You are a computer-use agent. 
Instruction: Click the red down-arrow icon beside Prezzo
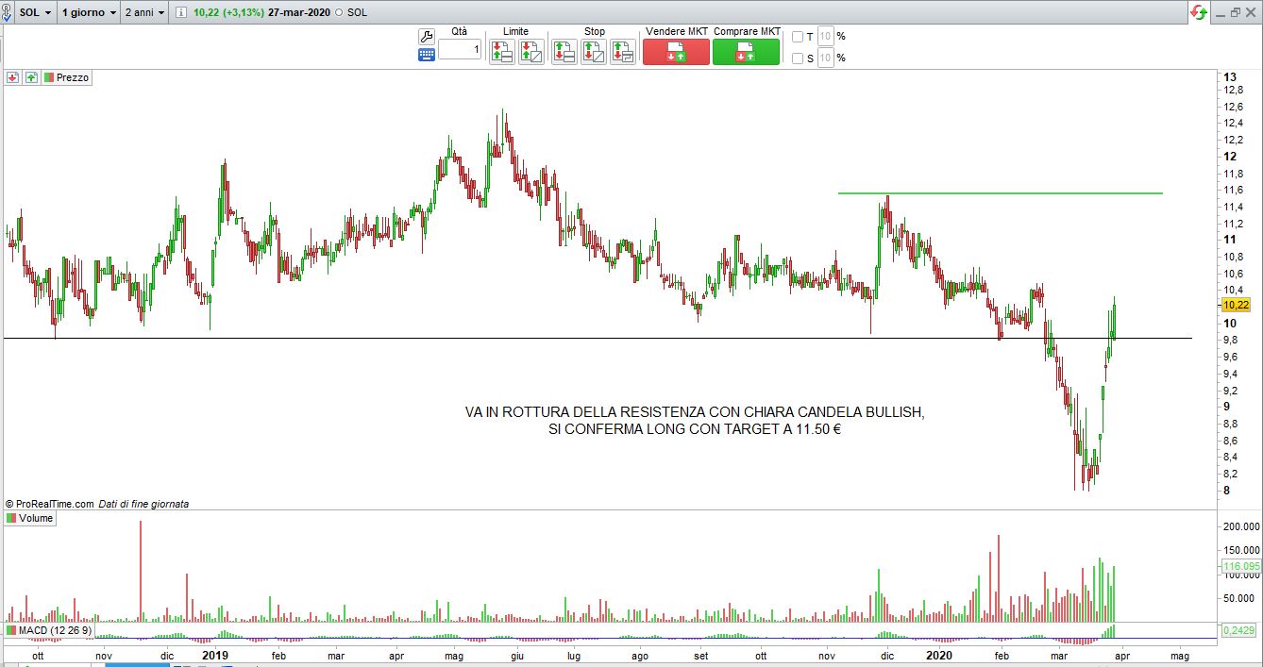click(x=13, y=77)
